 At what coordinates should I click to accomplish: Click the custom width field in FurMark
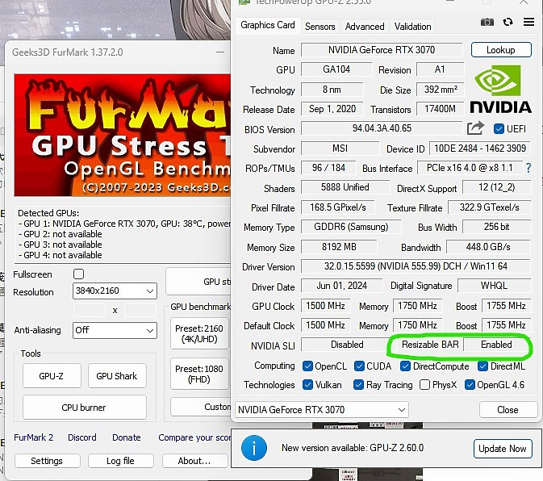pos(90,310)
